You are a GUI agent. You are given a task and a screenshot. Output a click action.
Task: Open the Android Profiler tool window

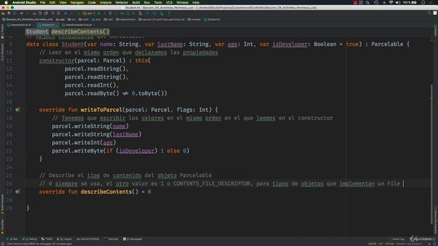(x=88, y=239)
